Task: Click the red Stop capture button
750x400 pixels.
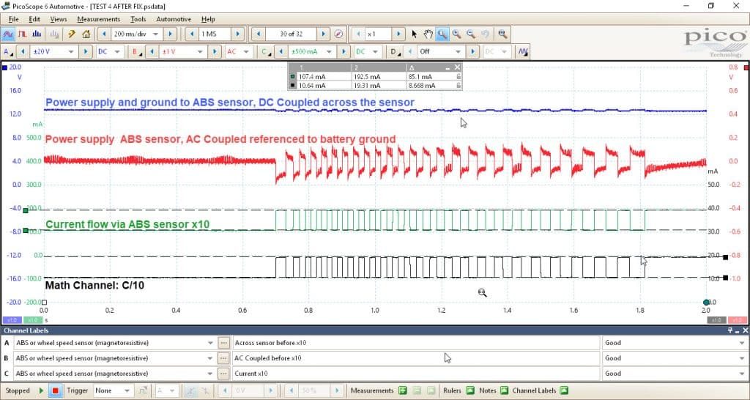Action: coord(56,390)
